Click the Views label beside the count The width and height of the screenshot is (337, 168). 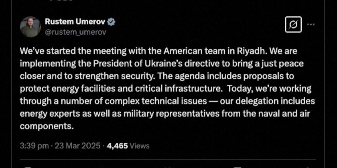(x=139, y=146)
